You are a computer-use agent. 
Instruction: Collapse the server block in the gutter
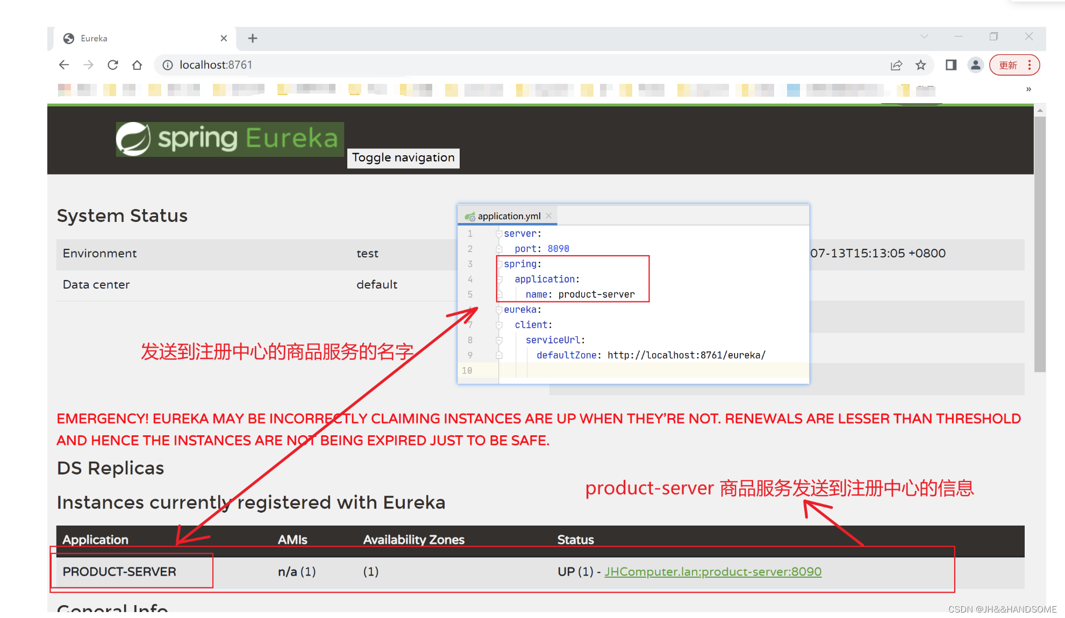tap(499, 234)
